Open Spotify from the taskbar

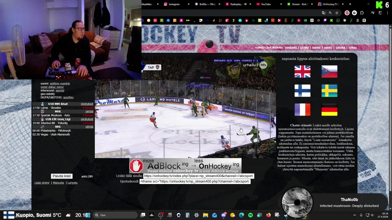point(250,215)
